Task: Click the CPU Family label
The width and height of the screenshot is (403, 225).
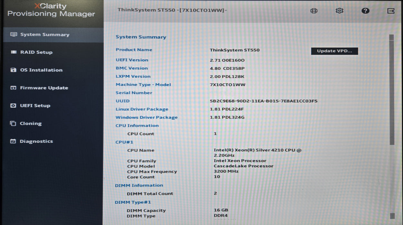Action: point(141,161)
